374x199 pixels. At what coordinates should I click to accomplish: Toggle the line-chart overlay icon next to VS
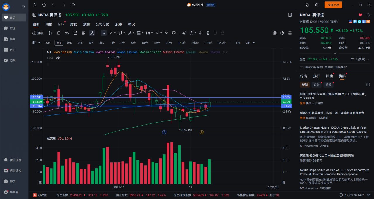point(75,33)
